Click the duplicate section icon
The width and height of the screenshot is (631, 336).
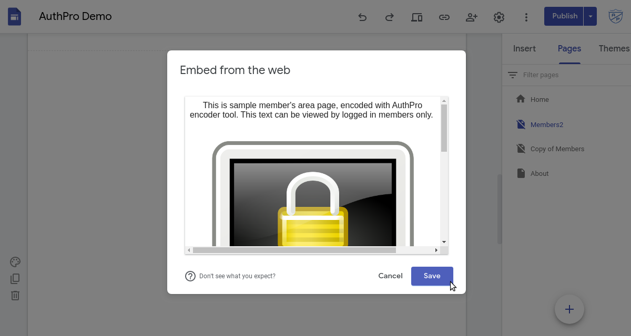[15, 279]
